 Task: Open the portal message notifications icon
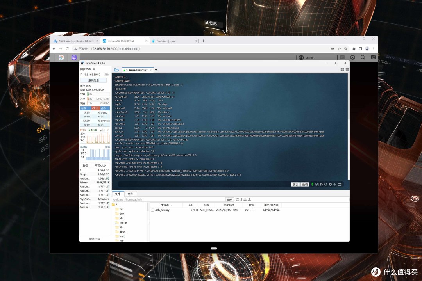tap(342, 57)
